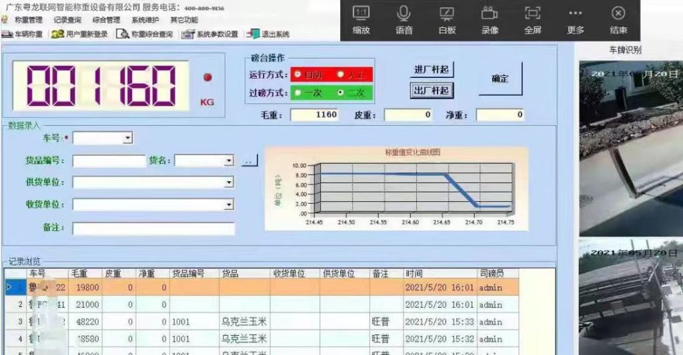The height and width of the screenshot is (355, 683).
Task: Choose 一次 single weighing radio option
Action: coord(297,93)
